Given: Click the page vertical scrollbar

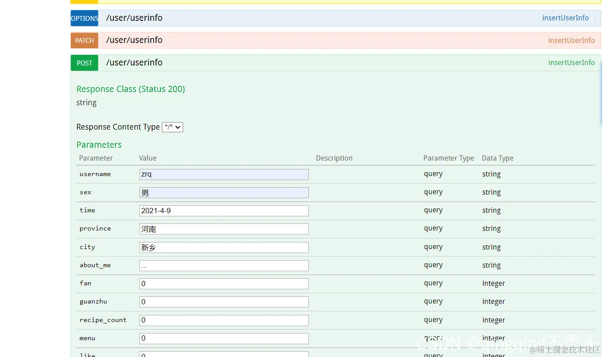Looking at the screenshot, I should [601, 93].
